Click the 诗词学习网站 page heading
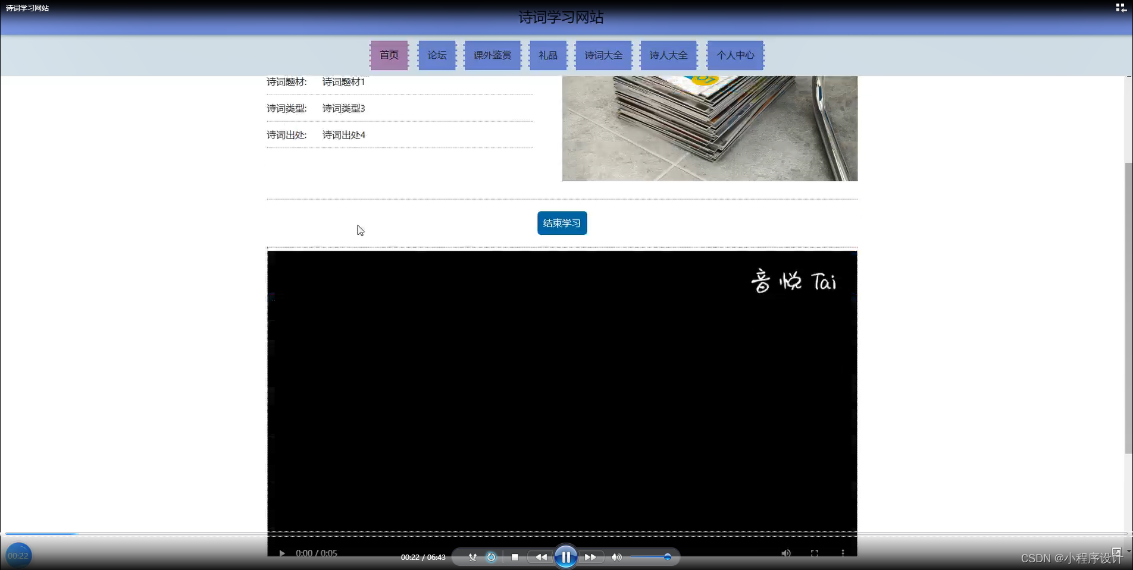Screen dimensions: 1133x570 click(561, 17)
